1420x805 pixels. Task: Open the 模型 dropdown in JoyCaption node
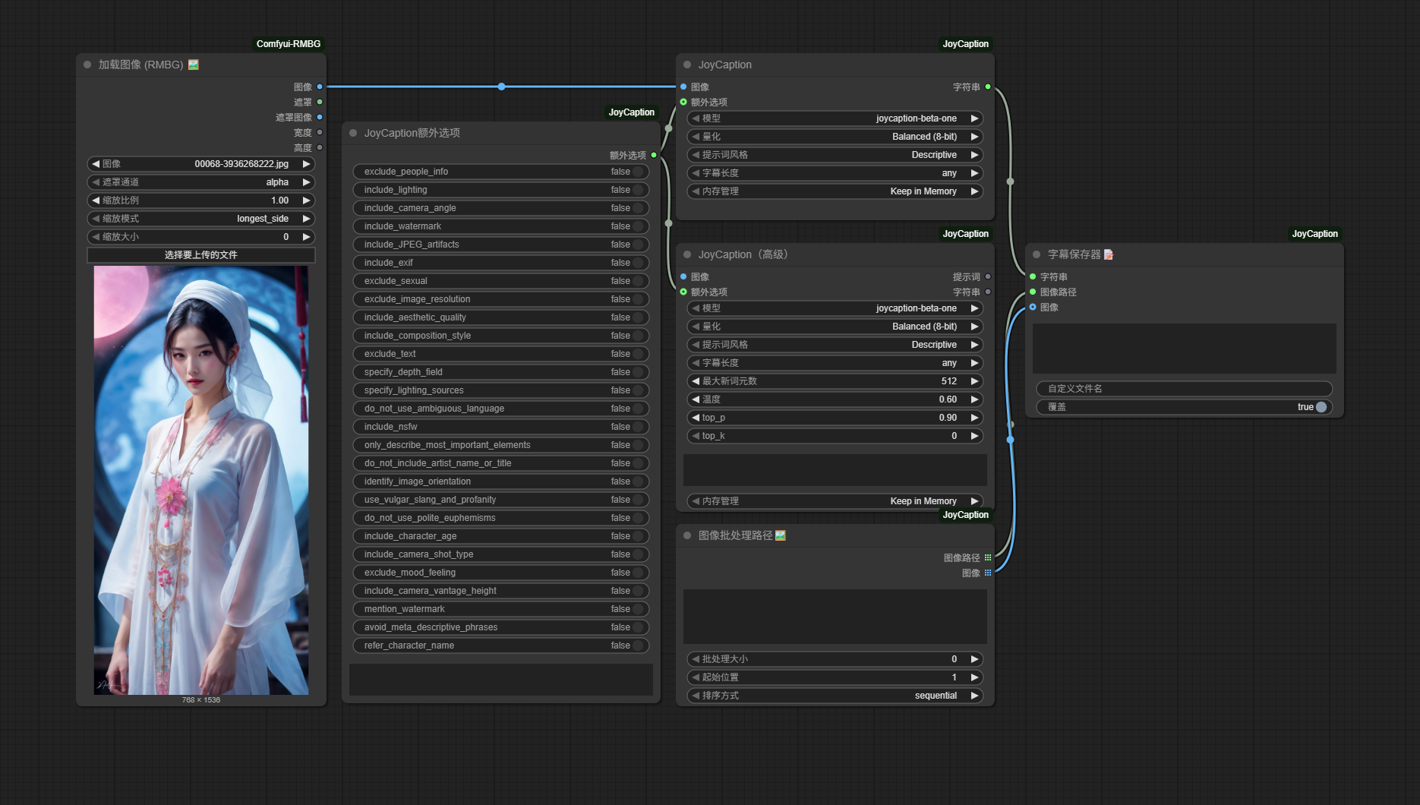coord(835,118)
